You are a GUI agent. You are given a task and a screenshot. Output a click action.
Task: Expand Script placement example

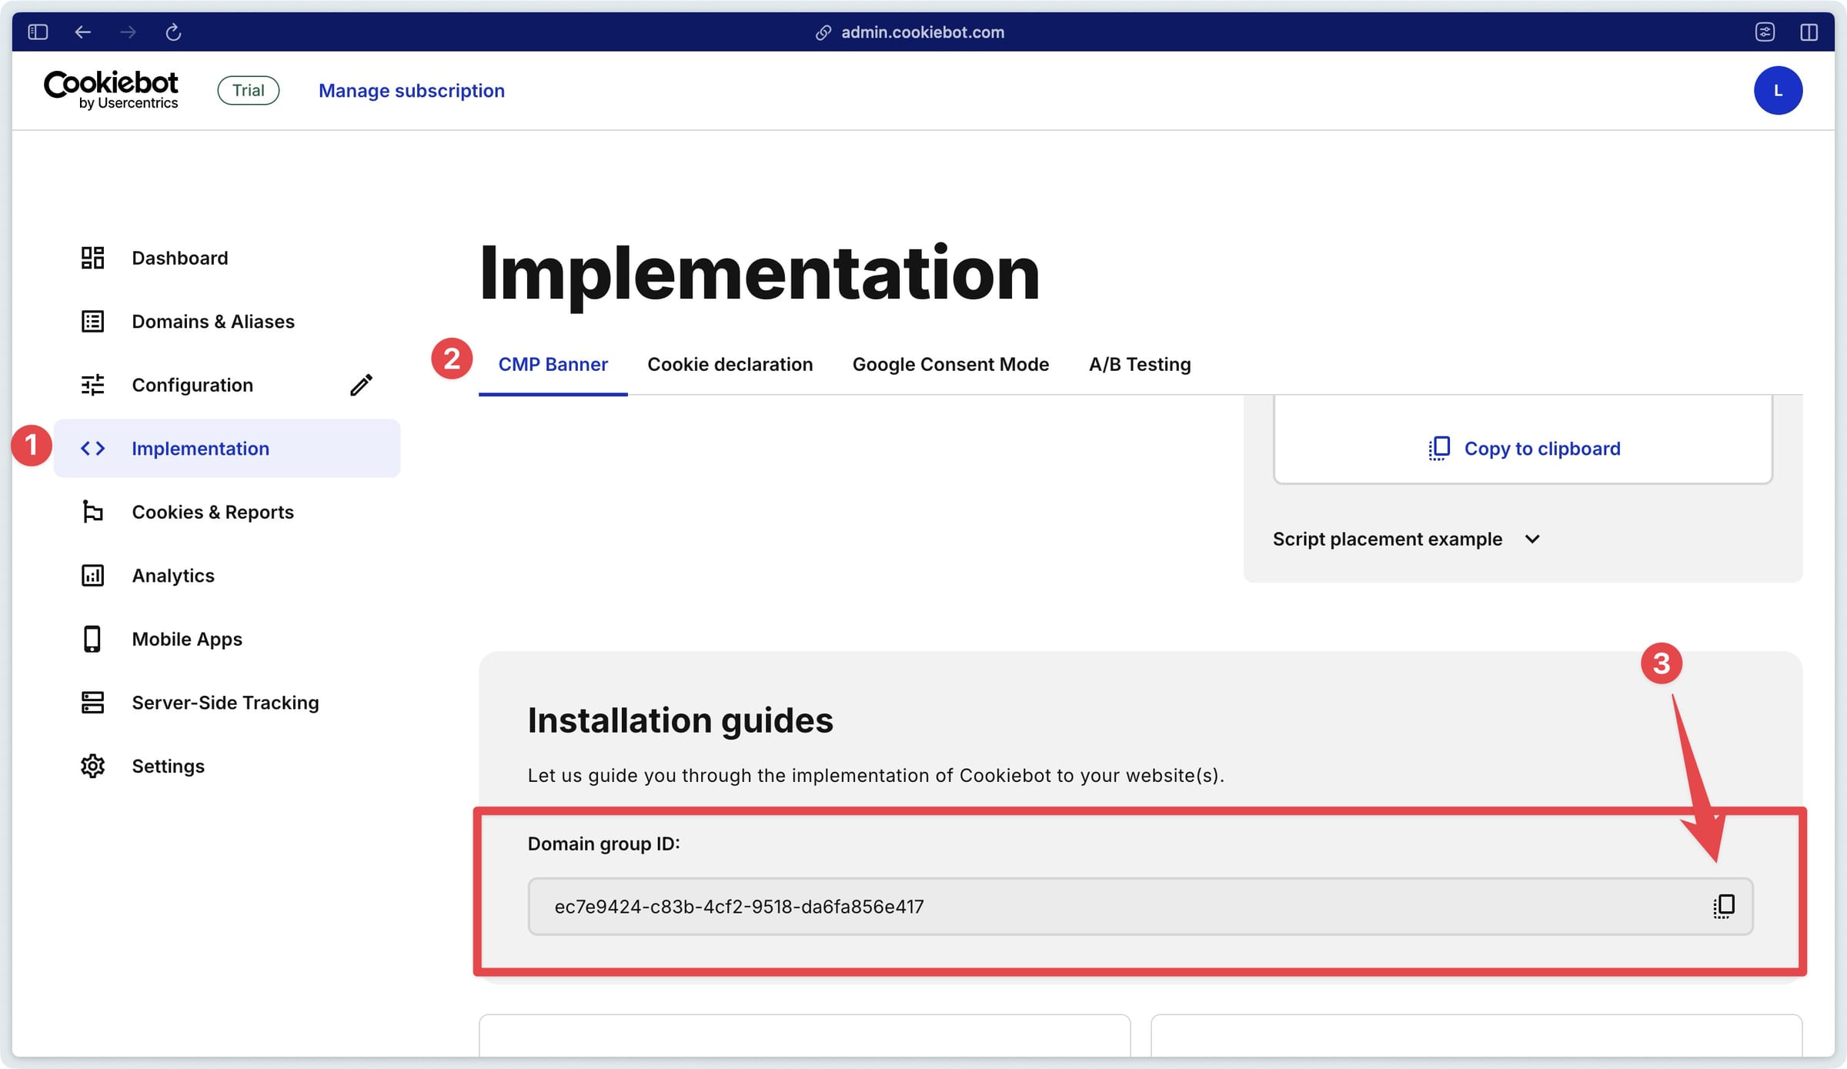[1406, 539]
